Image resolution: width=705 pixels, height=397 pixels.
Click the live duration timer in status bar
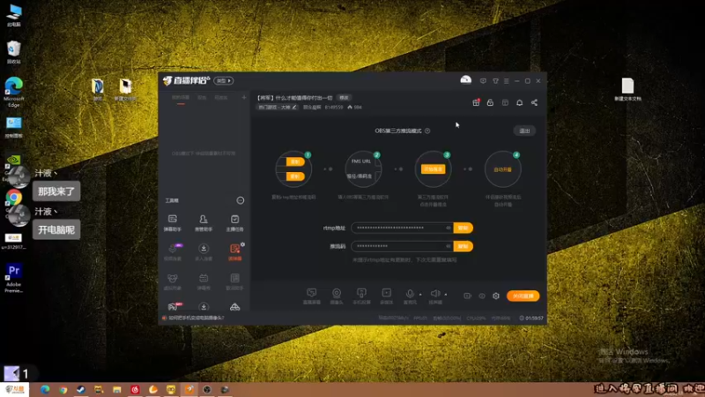[x=531, y=318]
